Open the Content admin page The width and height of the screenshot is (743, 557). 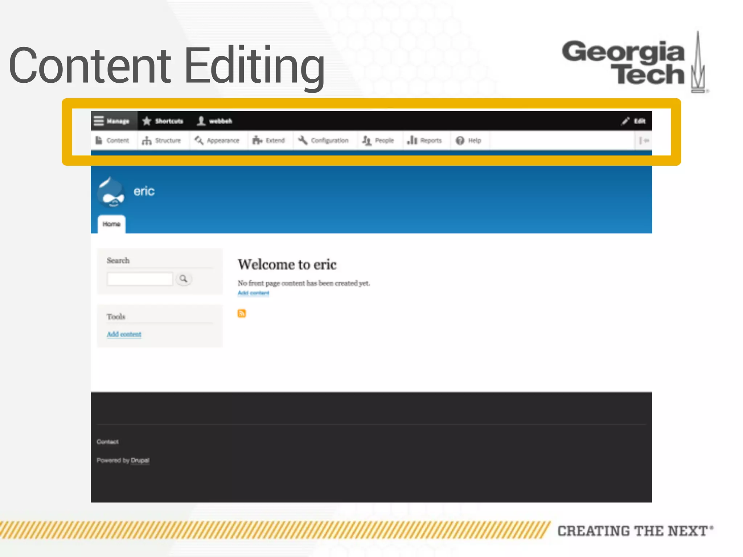coord(112,140)
